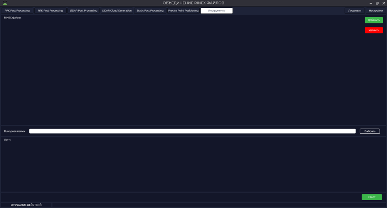Click the green Добавить button
The image size is (387, 208).
click(374, 20)
